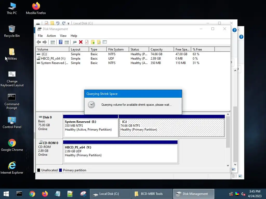
Task: Open Control Panel desktop icon
Action: tap(12, 123)
